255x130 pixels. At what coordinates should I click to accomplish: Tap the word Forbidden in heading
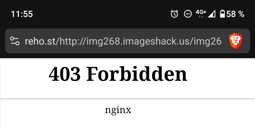[x=137, y=74]
